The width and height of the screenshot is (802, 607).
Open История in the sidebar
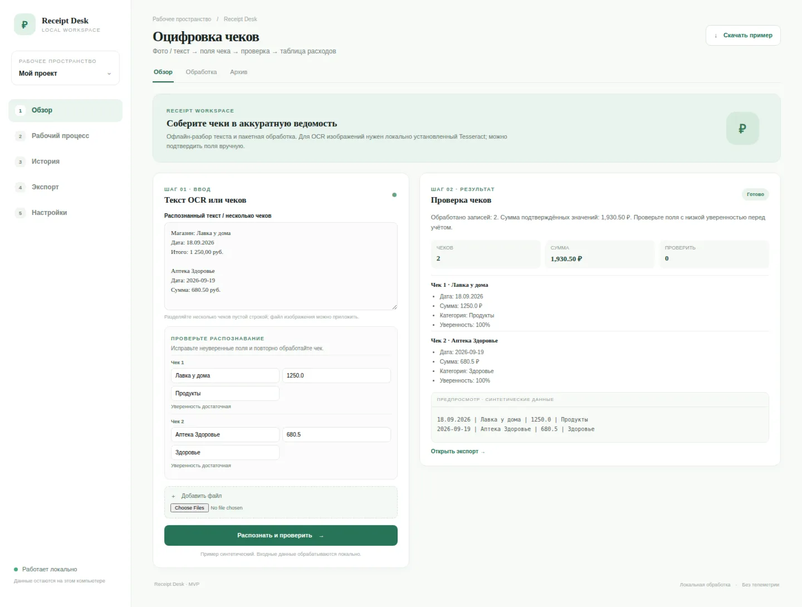[66, 161]
